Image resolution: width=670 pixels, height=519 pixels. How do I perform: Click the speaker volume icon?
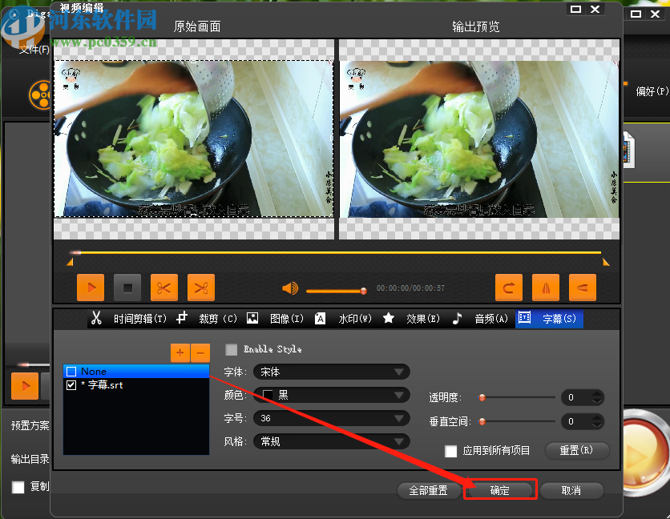click(x=289, y=288)
